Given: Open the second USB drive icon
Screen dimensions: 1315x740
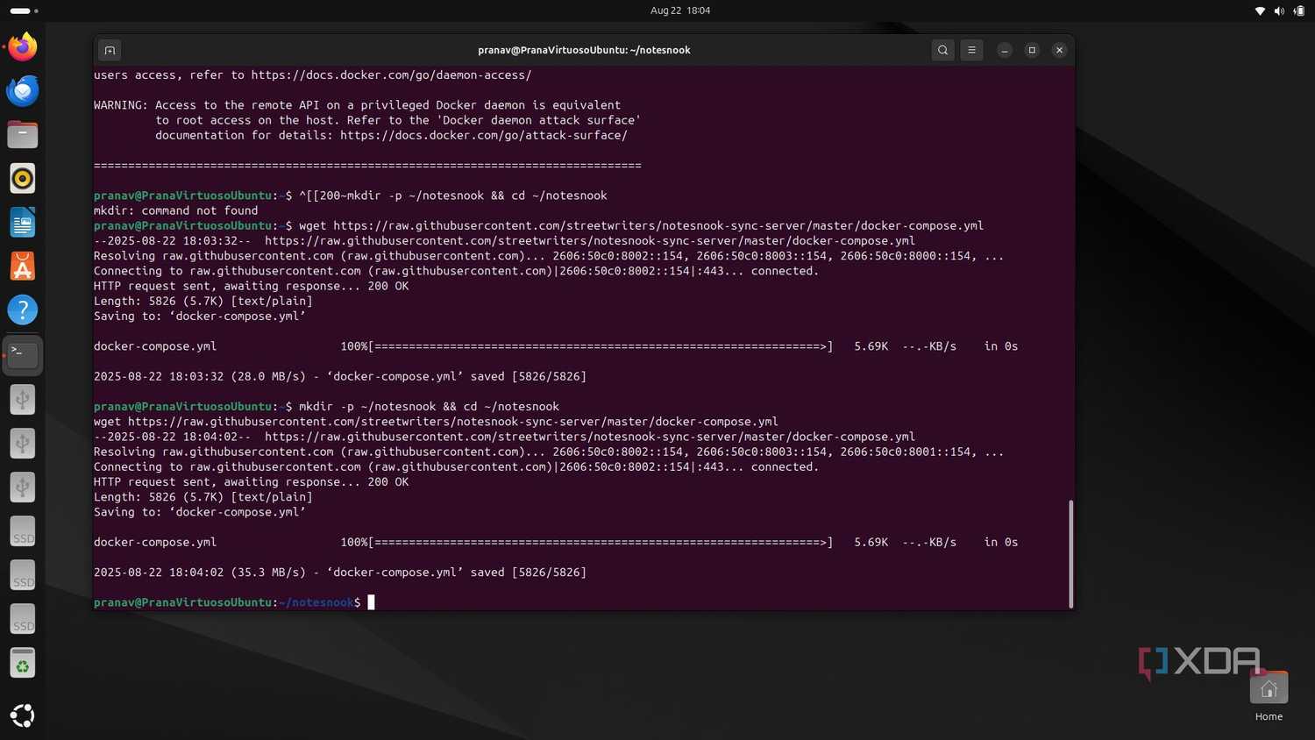Looking at the screenshot, I should 23,443.
